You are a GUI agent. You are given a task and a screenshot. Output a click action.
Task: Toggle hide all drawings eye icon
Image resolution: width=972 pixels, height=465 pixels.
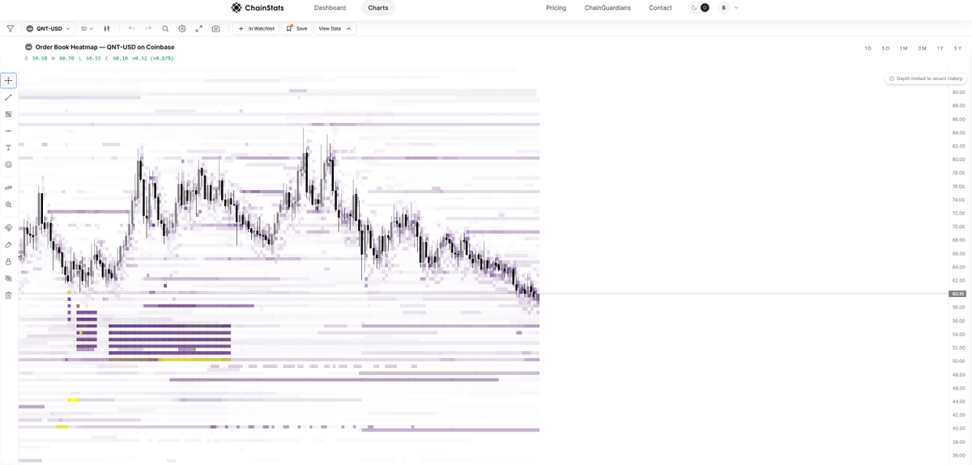[x=9, y=278]
